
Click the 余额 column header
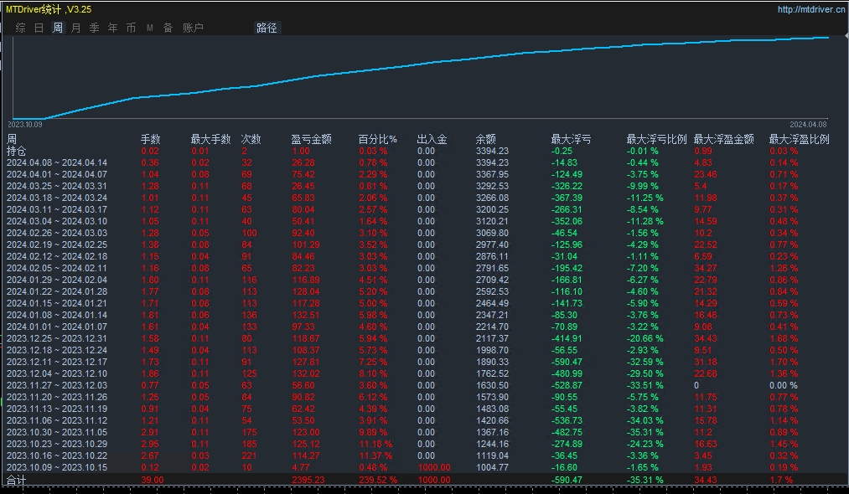click(485, 139)
